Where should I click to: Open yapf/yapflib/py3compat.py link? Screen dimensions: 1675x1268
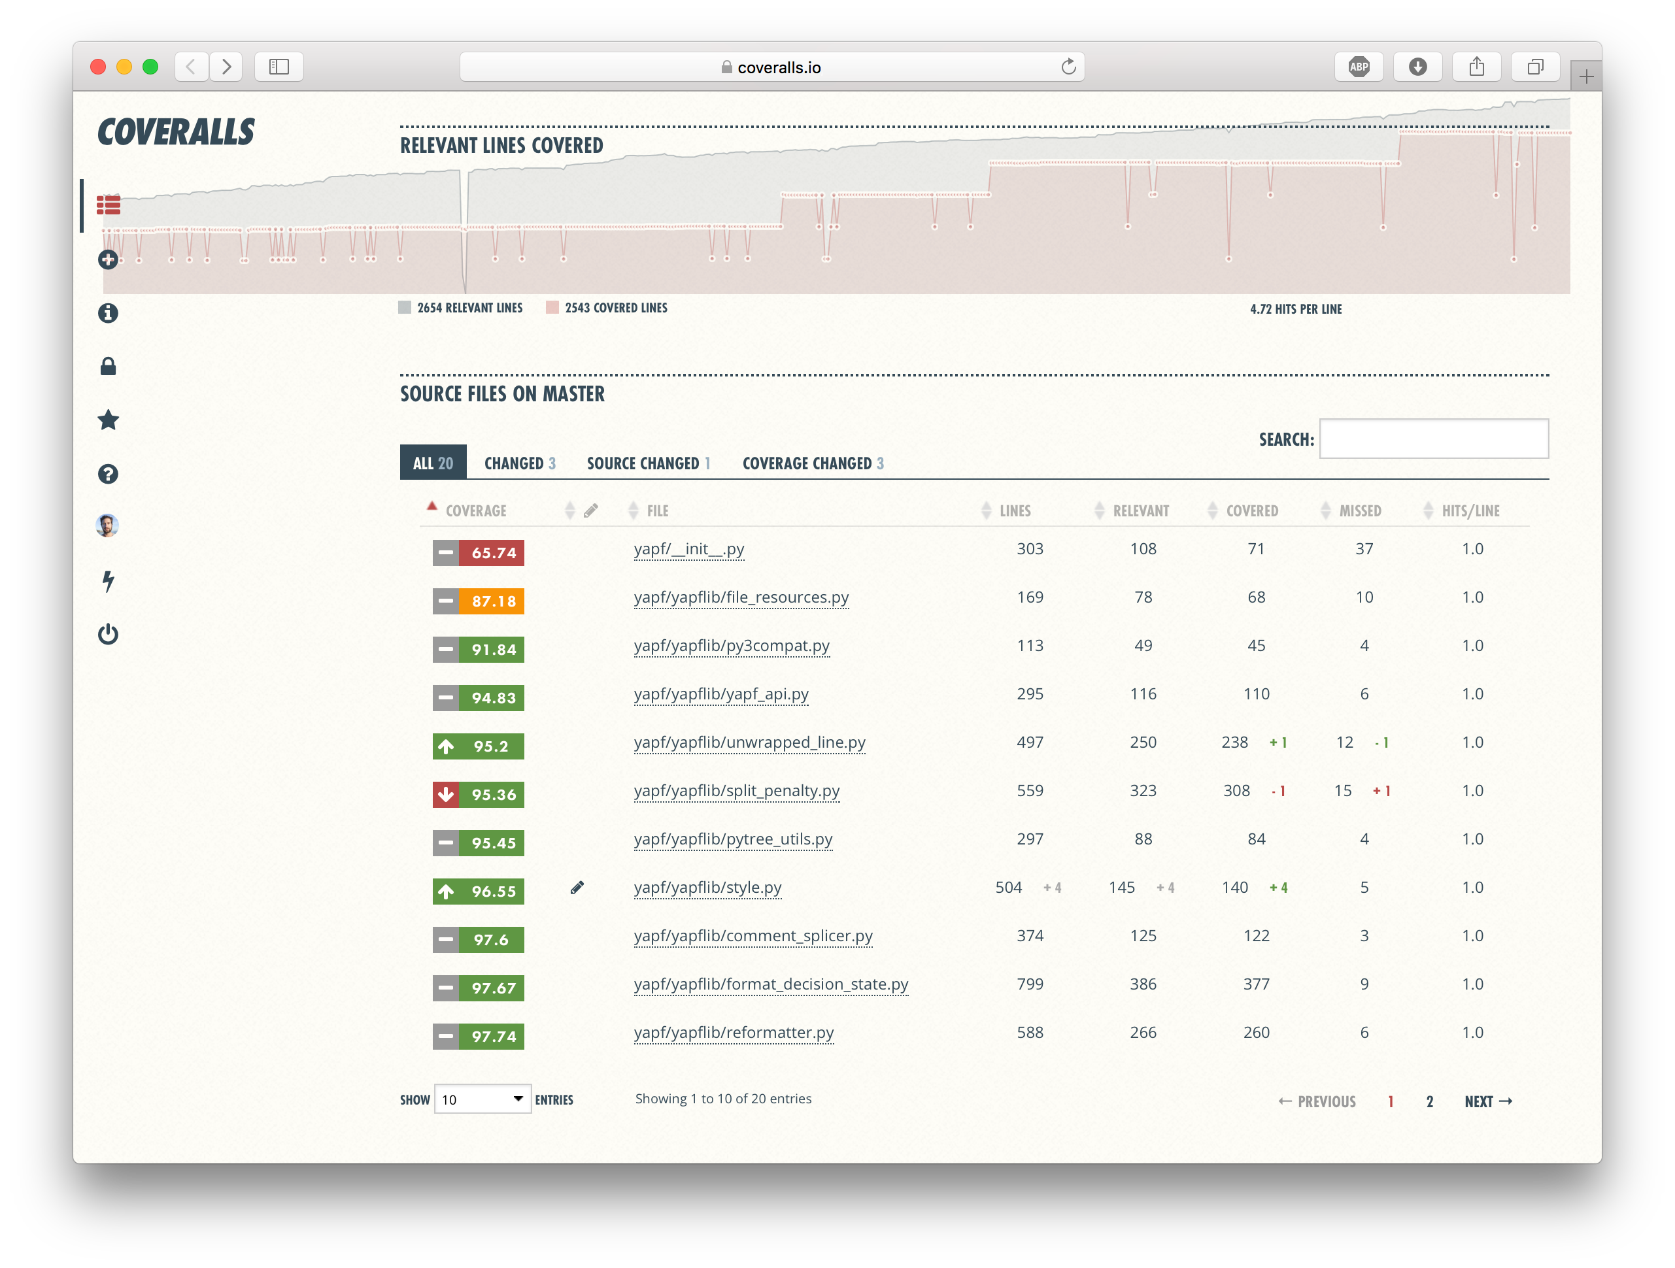click(x=732, y=646)
